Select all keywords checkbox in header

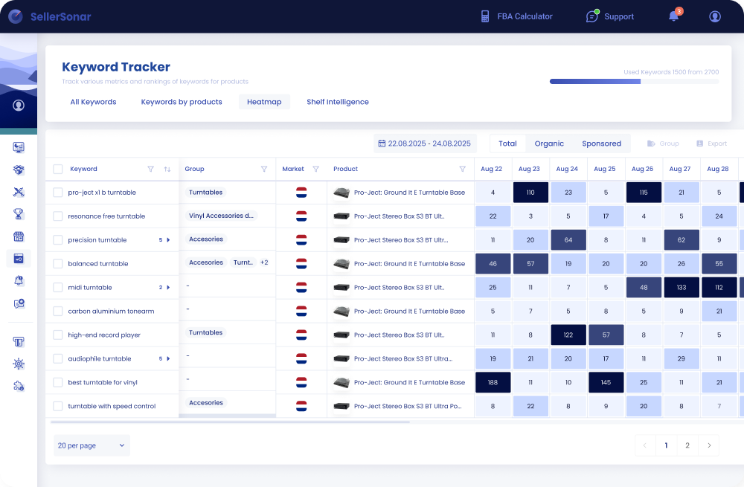[58, 170]
